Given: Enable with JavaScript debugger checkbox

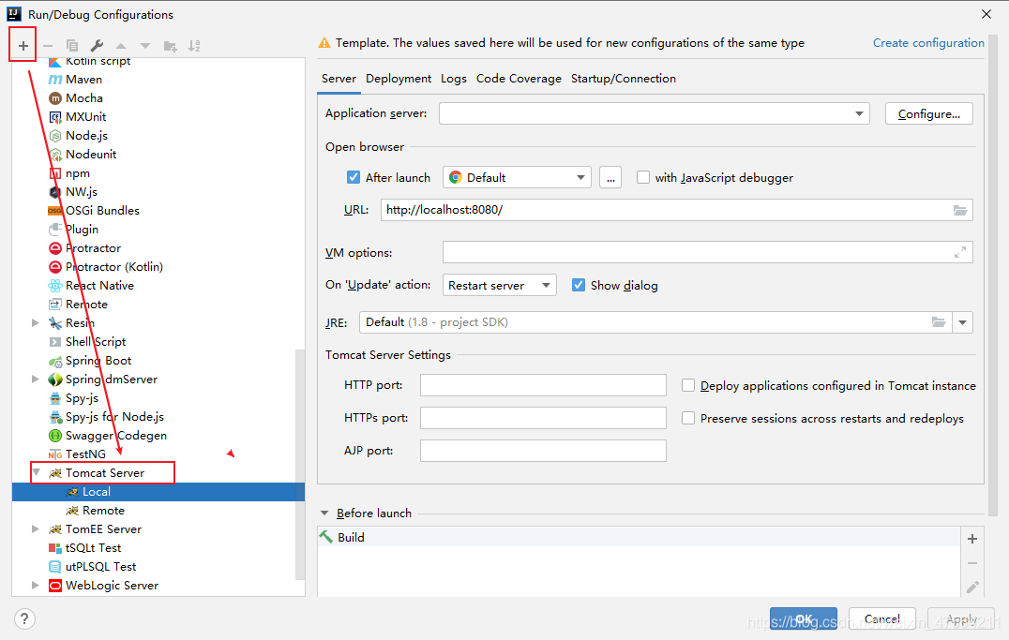Looking at the screenshot, I should 643,177.
